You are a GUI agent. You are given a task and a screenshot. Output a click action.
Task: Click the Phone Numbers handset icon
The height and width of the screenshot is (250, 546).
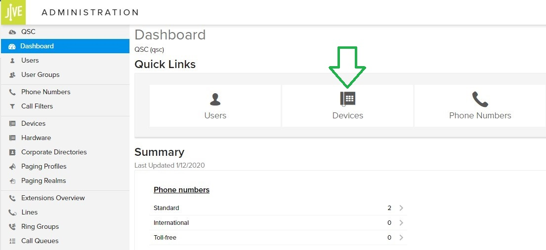pos(480,99)
